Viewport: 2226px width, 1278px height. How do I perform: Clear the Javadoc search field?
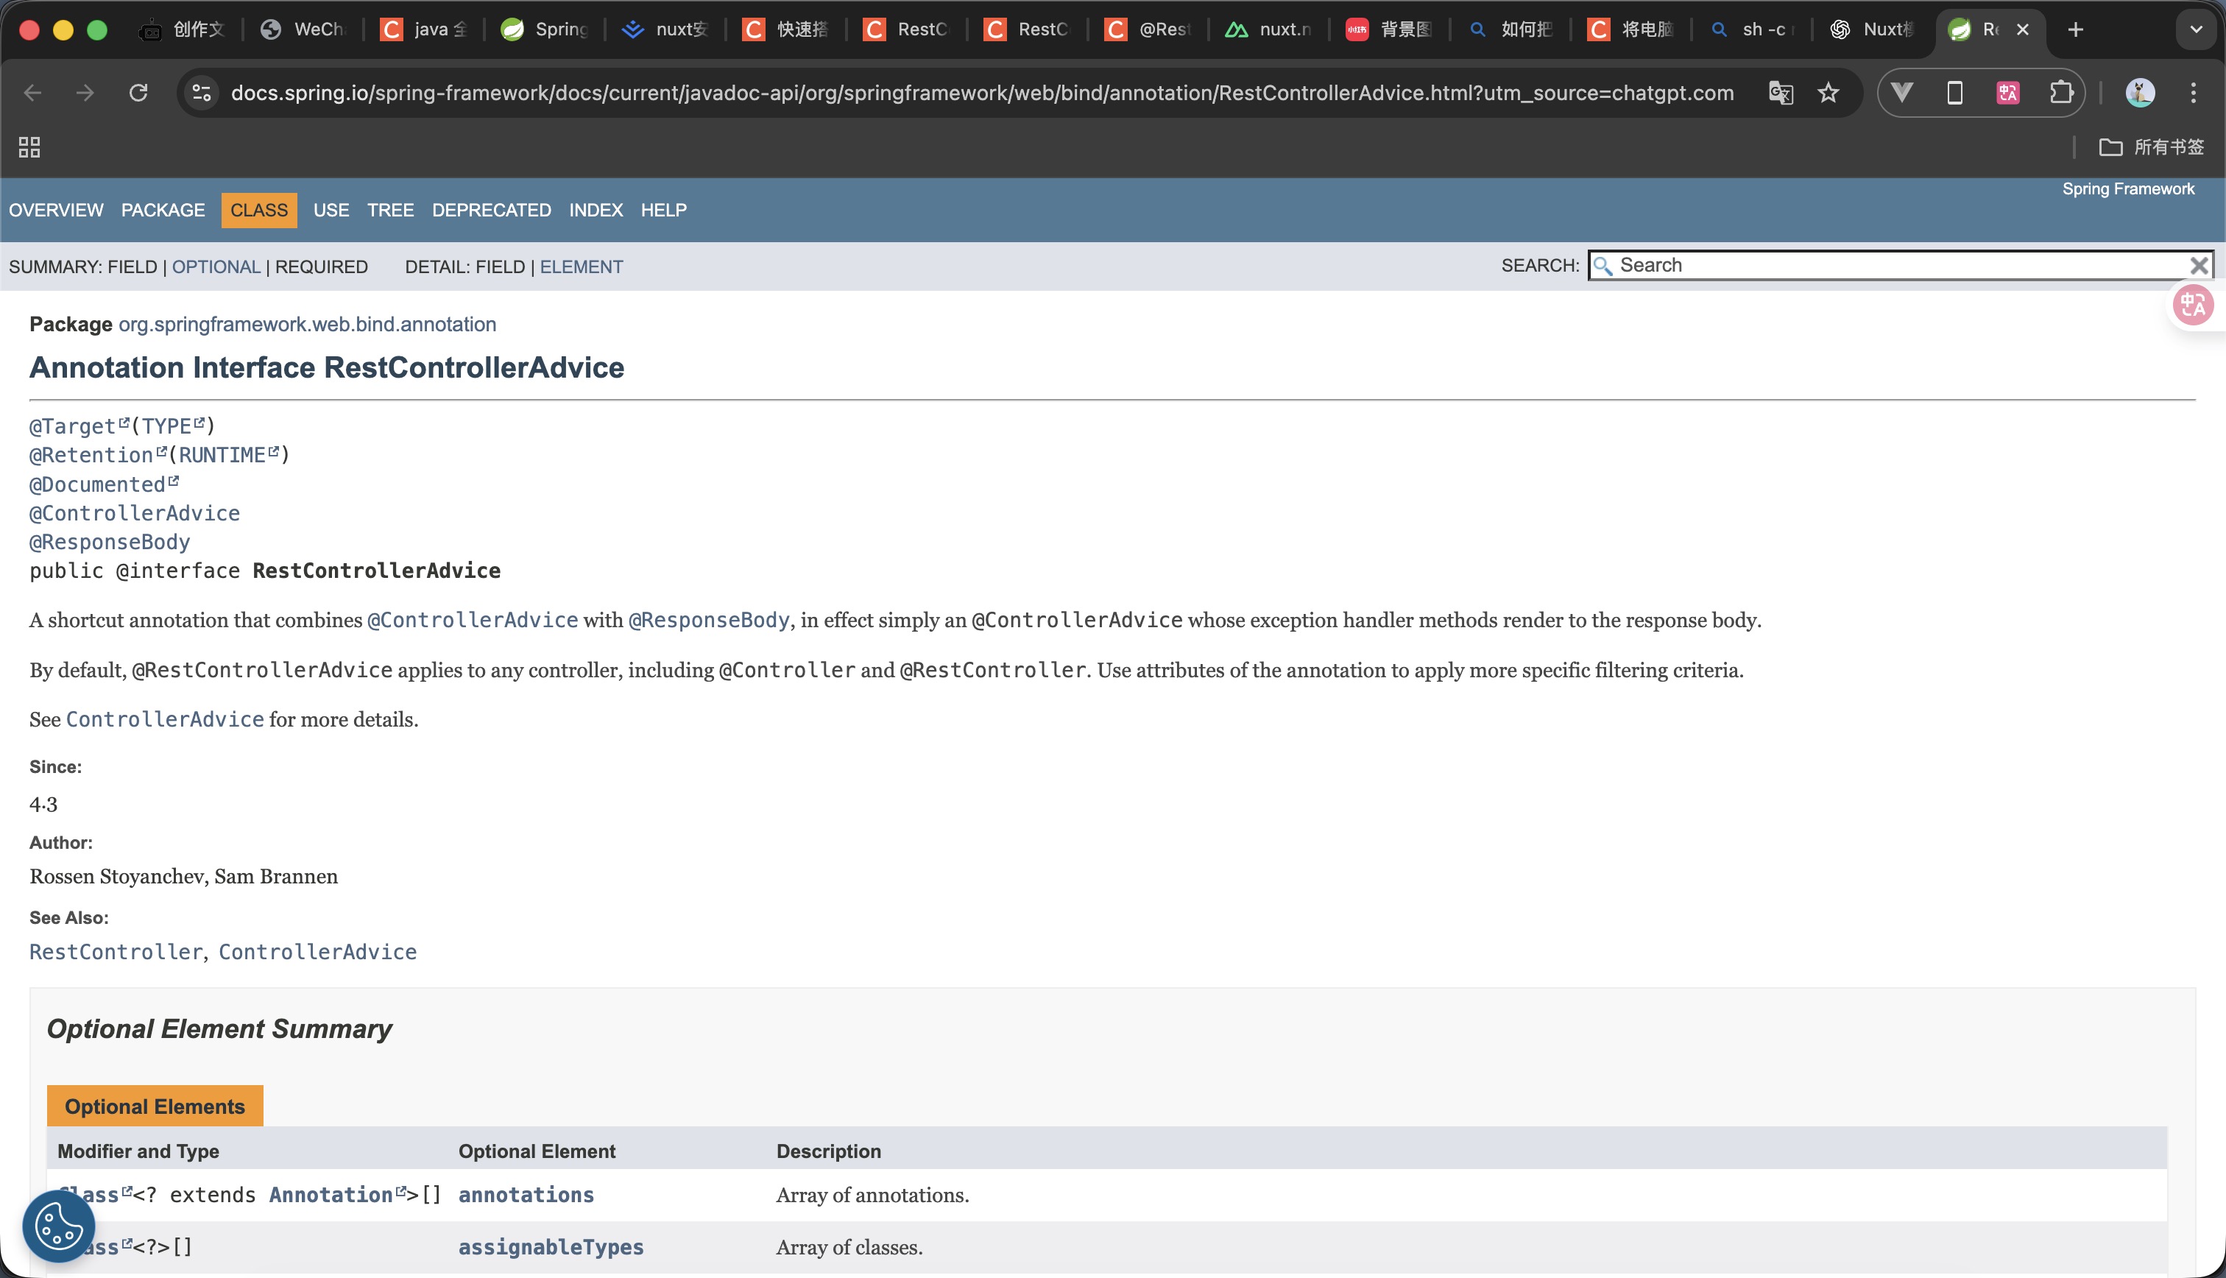2199,265
